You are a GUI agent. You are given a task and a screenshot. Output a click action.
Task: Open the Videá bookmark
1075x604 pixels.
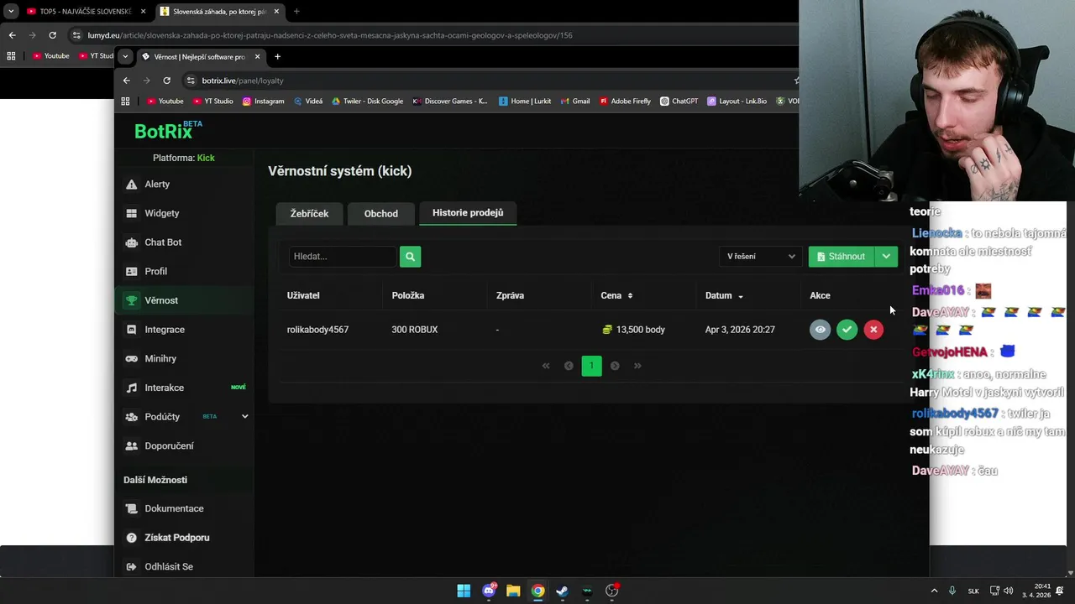tap(308, 101)
